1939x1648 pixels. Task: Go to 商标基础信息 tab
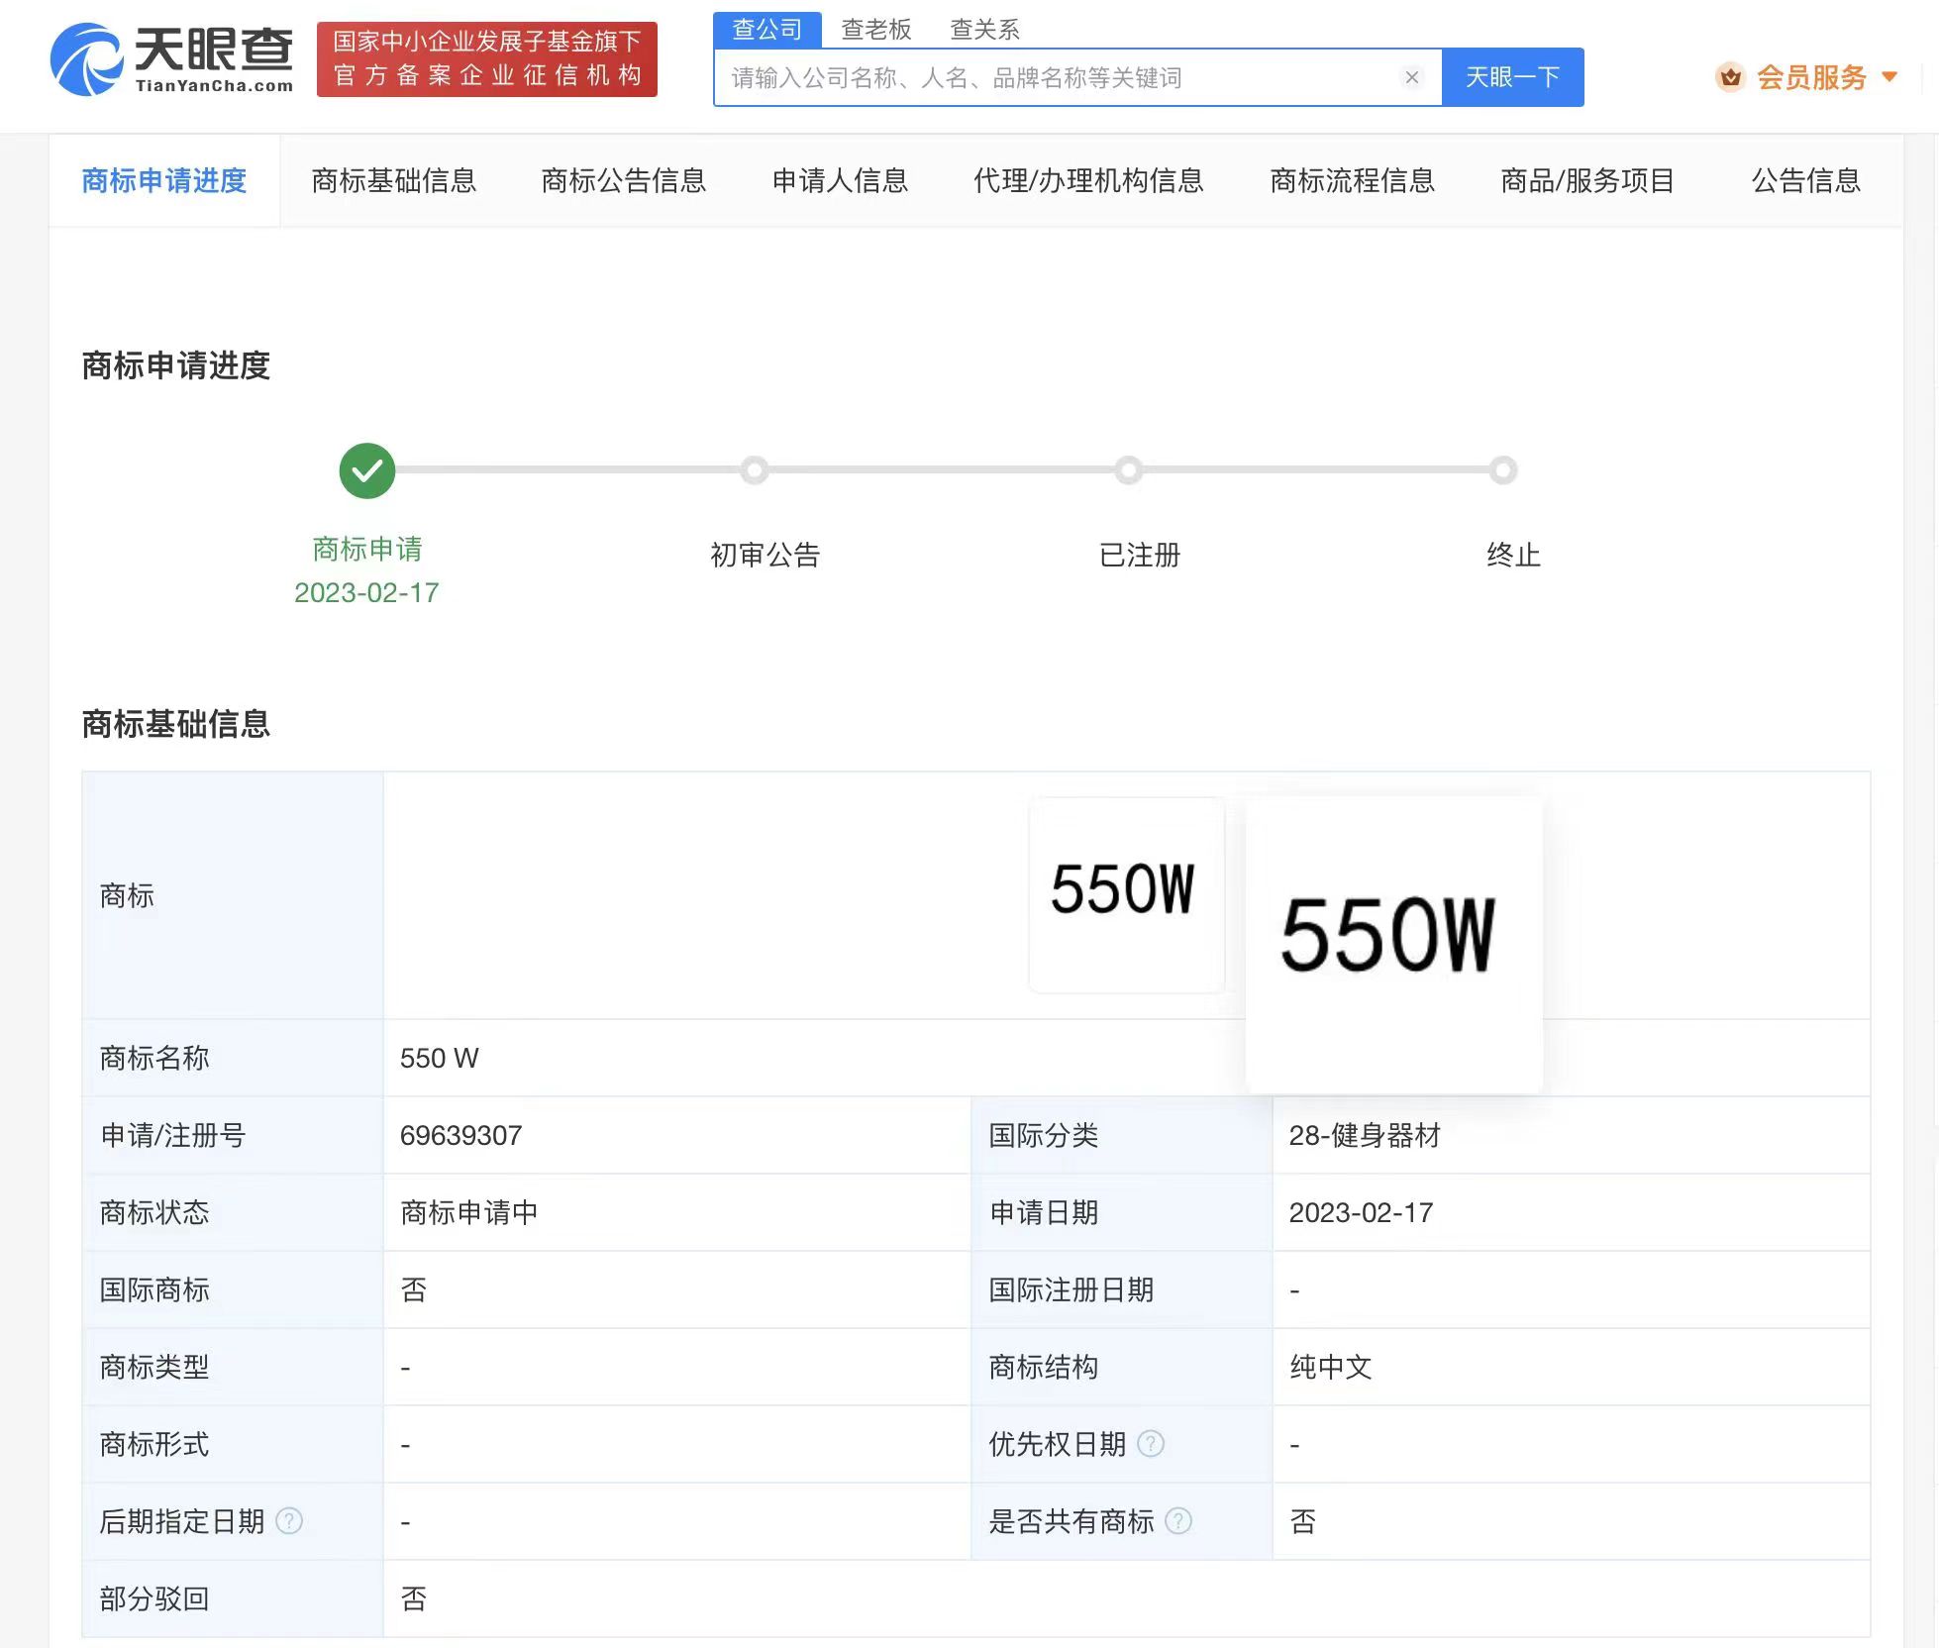(x=394, y=180)
